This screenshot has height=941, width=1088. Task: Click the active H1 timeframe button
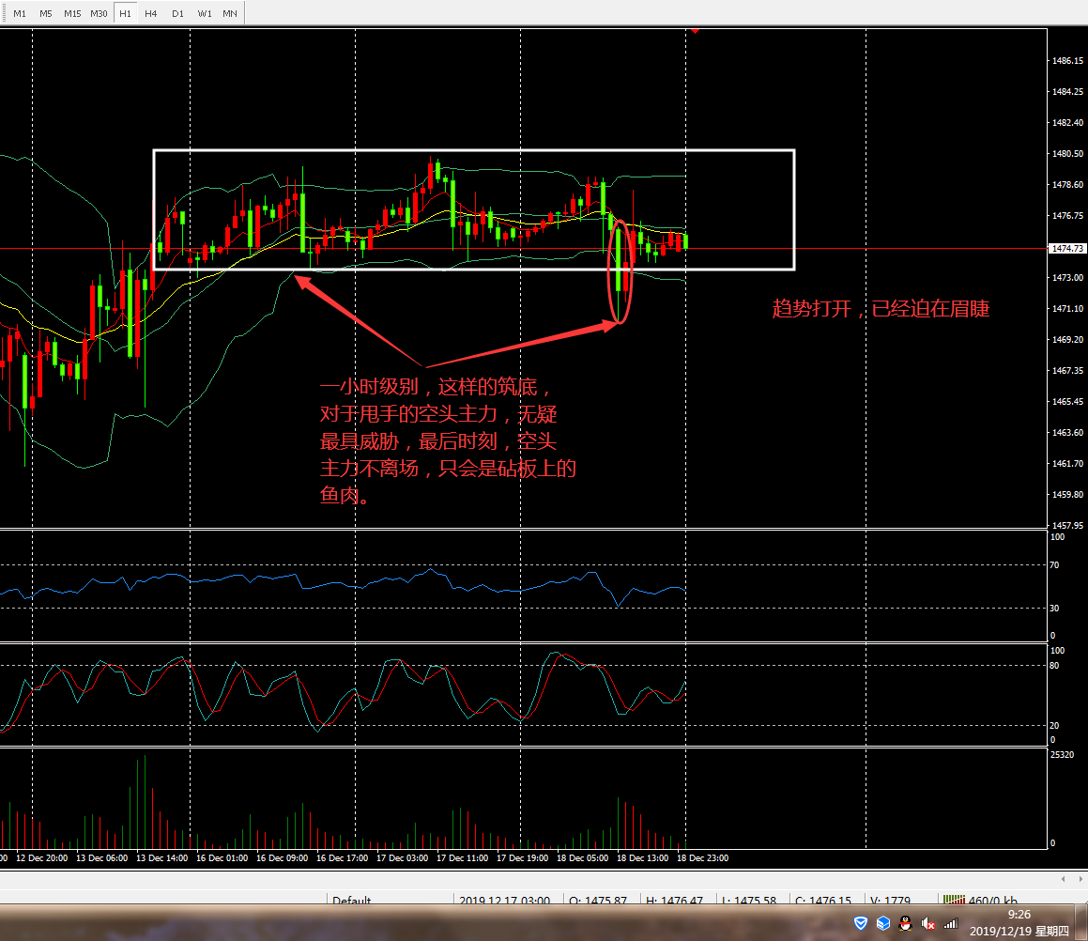click(x=125, y=14)
